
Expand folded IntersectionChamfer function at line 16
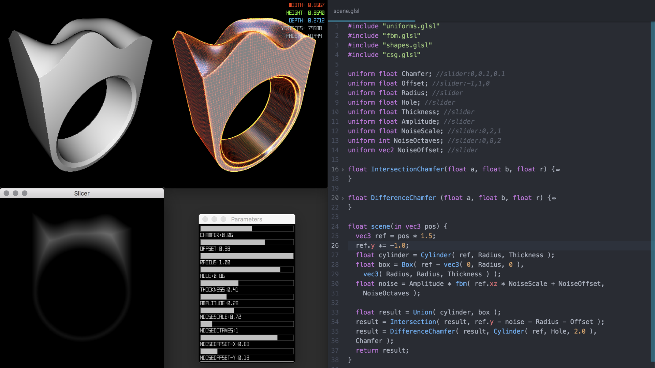coord(343,169)
